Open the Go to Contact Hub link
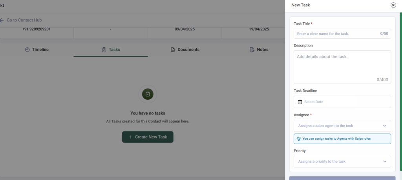The width and height of the screenshot is (402, 180). (24, 20)
